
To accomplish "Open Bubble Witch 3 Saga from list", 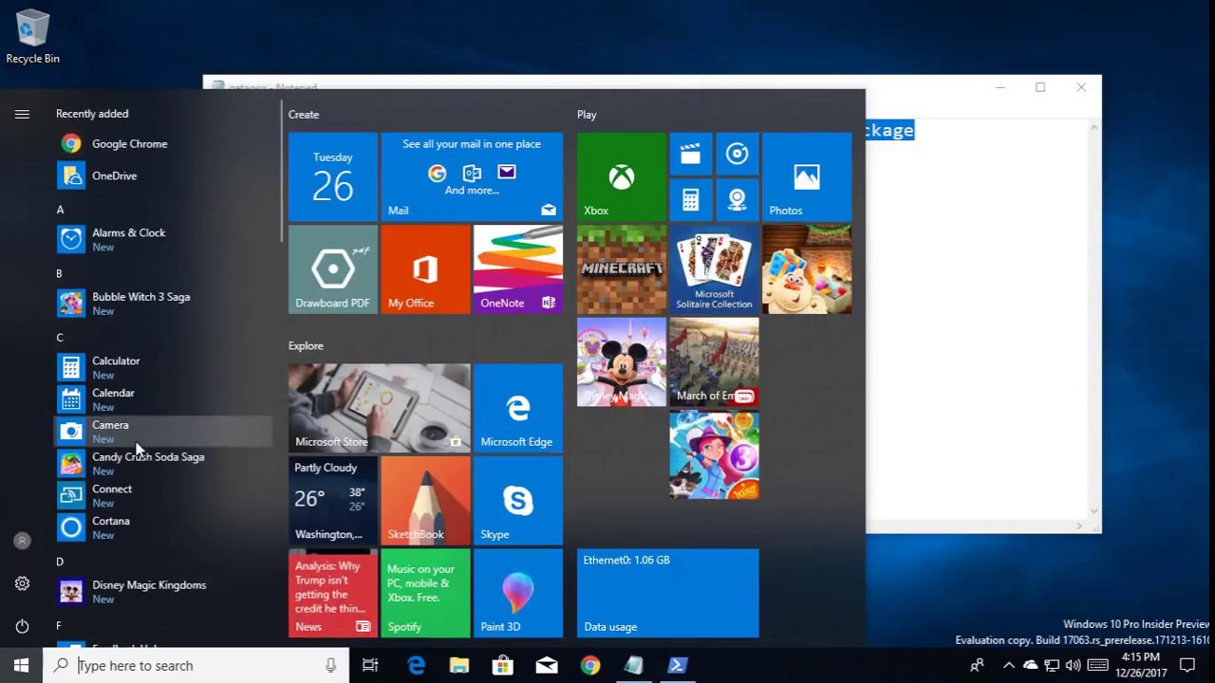I will [163, 304].
